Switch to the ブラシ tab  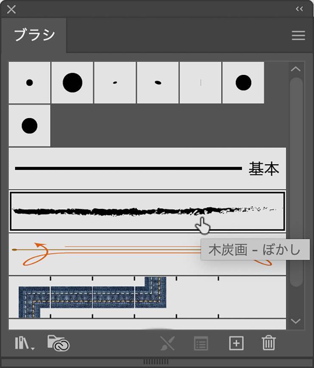coord(34,35)
